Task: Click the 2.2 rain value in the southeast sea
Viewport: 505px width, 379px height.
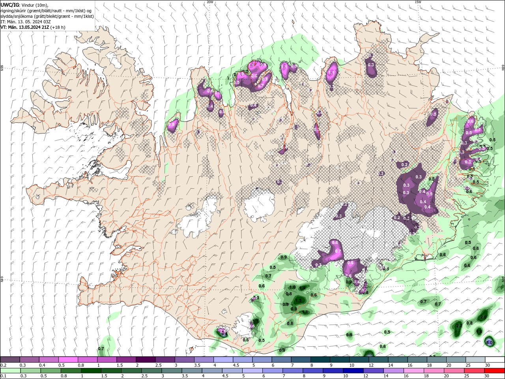Action: [x=459, y=326]
